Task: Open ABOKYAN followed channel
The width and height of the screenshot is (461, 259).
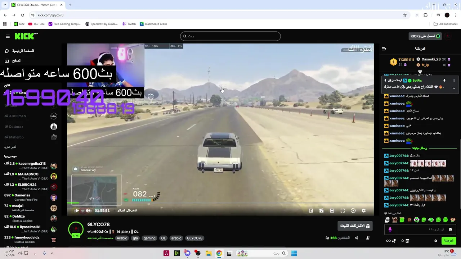Action: point(31,116)
